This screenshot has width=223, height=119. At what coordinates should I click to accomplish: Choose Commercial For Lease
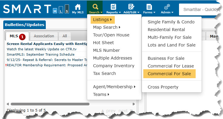(171, 66)
